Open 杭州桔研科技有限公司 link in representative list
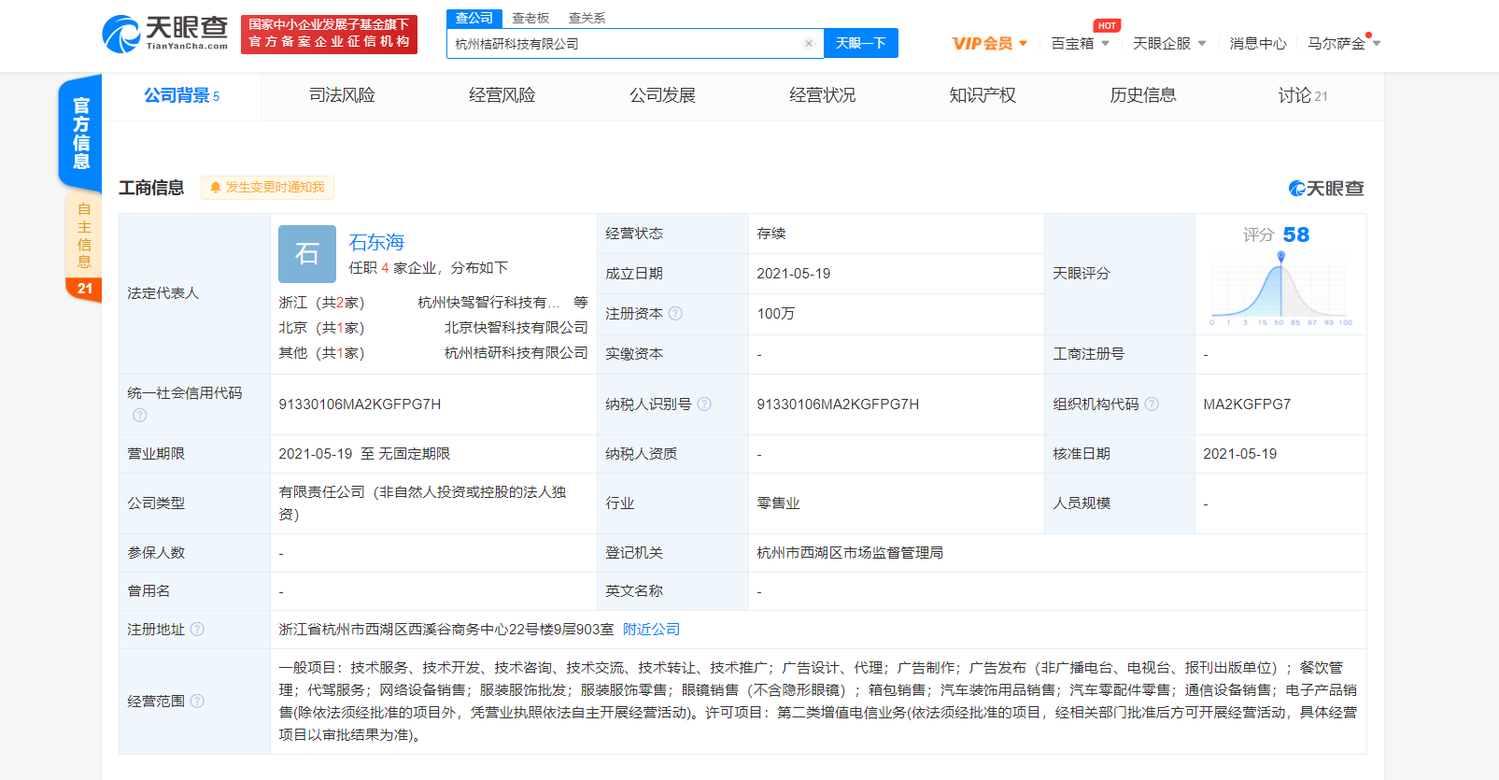1499x780 pixels. [x=516, y=353]
